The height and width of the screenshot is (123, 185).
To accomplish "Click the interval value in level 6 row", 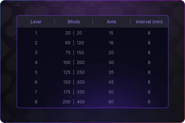I will (149, 82).
